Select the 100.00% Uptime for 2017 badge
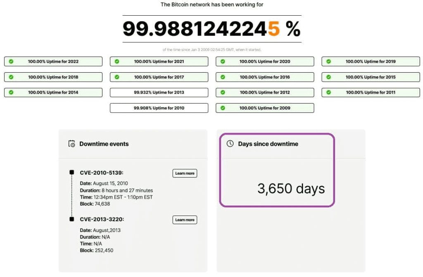The width and height of the screenshot is (423, 277). coord(159,77)
